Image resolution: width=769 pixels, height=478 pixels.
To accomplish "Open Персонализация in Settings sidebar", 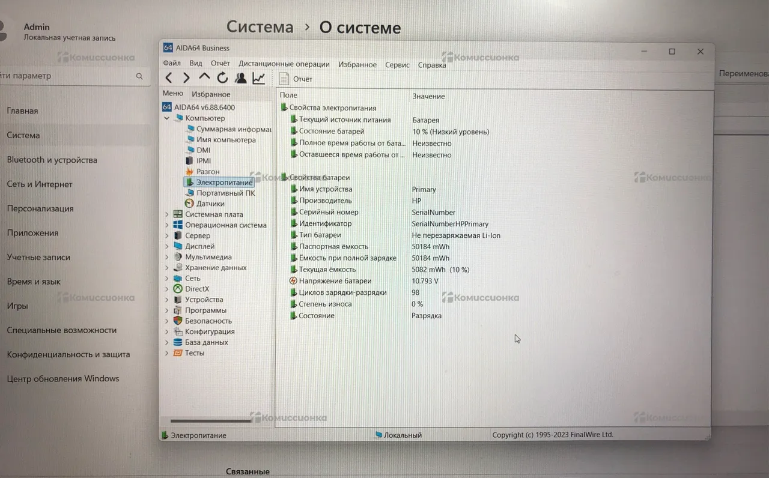I will tap(40, 209).
